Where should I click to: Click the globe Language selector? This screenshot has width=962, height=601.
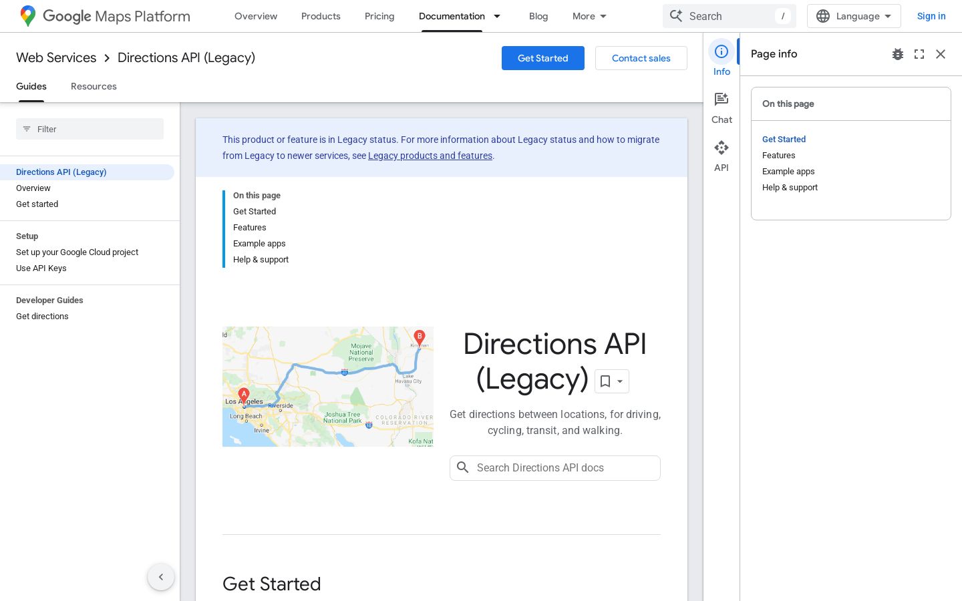(854, 16)
